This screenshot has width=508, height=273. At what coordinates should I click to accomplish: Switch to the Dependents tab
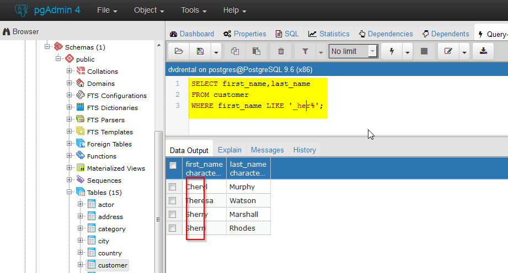coord(446,34)
